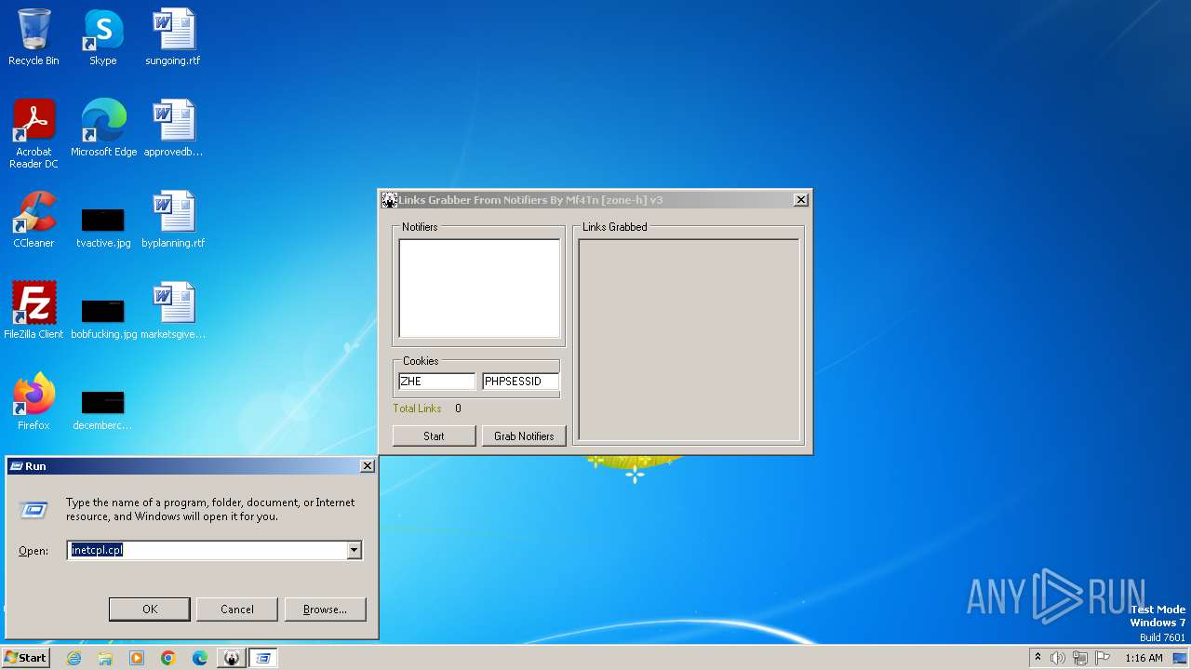Click into the Run Open text field
Screen dimensions: 1191x670
tap(207, 551)
